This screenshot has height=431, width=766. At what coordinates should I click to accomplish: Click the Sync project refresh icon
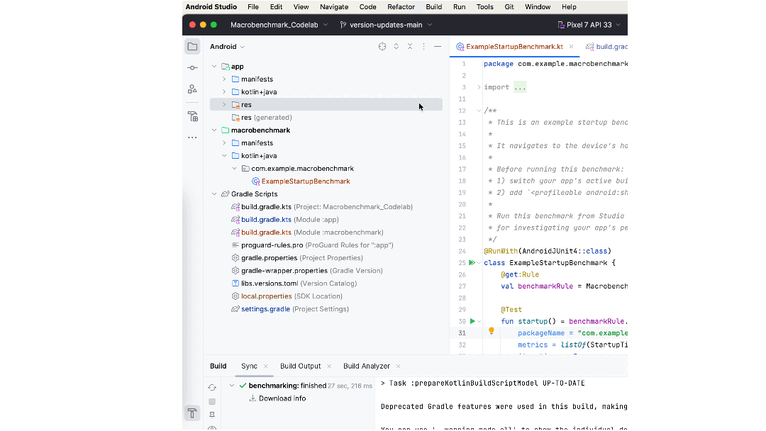212,388
